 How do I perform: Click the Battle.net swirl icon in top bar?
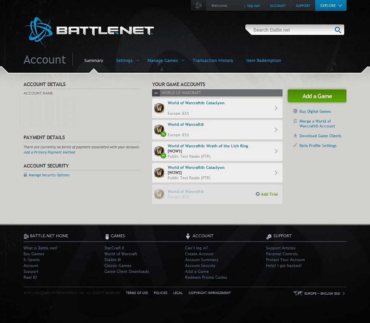[199, 5]
